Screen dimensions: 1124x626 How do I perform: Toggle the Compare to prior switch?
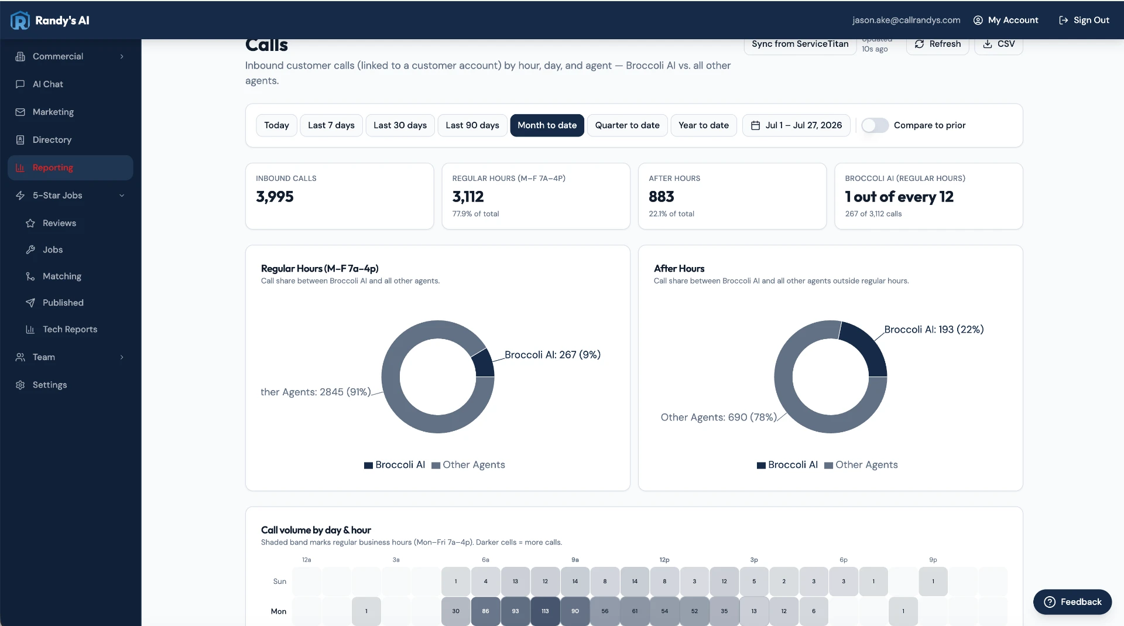tap(875, 125)
